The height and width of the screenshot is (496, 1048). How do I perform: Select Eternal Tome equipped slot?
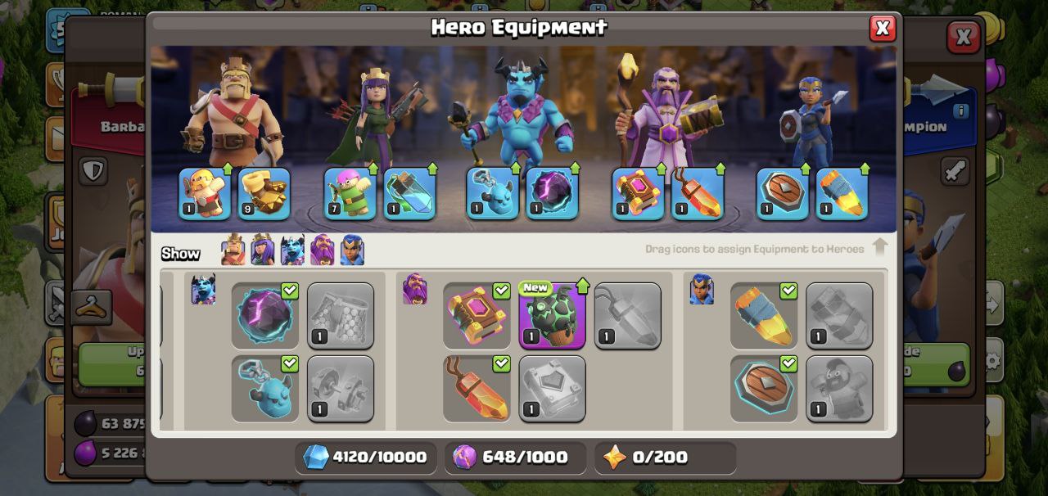(639, 194)
